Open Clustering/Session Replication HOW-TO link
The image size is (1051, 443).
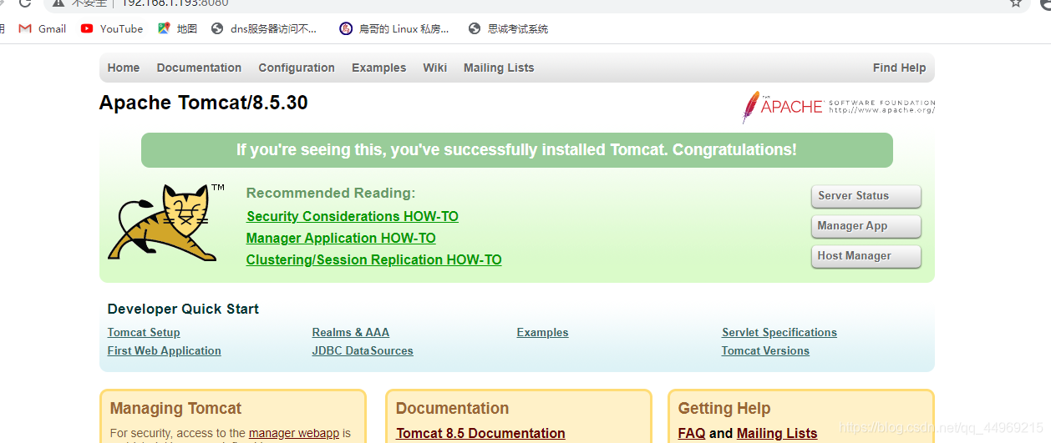374,259
